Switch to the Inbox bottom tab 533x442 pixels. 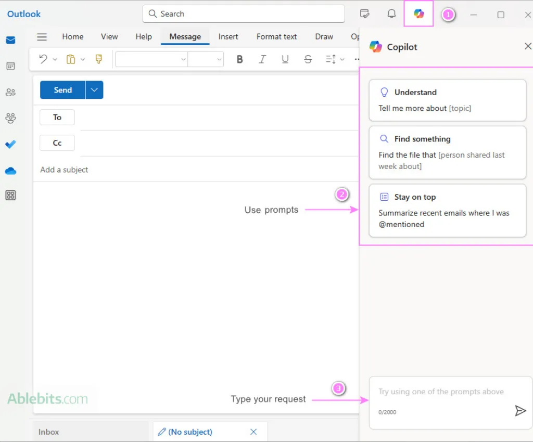pos(91,432)
